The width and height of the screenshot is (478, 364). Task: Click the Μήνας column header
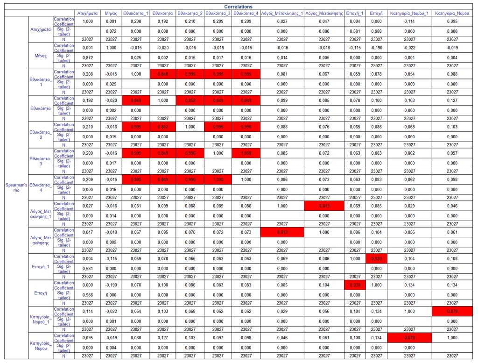click(111, 14)
